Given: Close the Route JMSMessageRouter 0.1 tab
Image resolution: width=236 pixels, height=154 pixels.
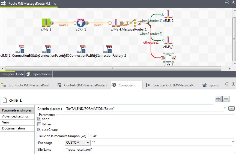Looking at the screenshot, I should pos(55,4).
